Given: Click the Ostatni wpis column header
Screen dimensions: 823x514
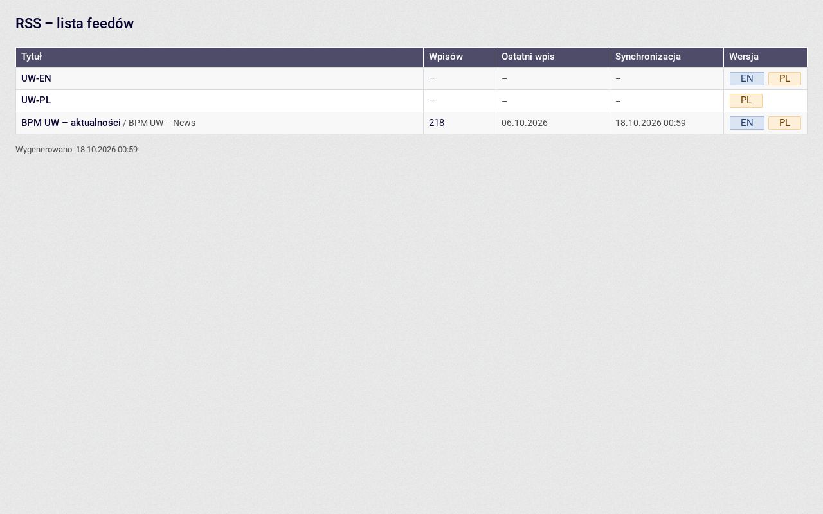Looking at the screenshot, I should tap(553, 57).
